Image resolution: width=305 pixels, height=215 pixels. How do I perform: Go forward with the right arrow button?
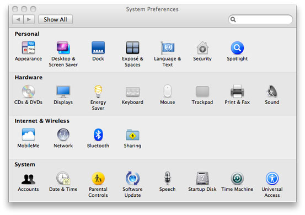click(29, 19)
